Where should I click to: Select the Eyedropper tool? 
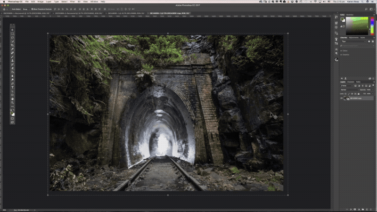coord(12,49)
